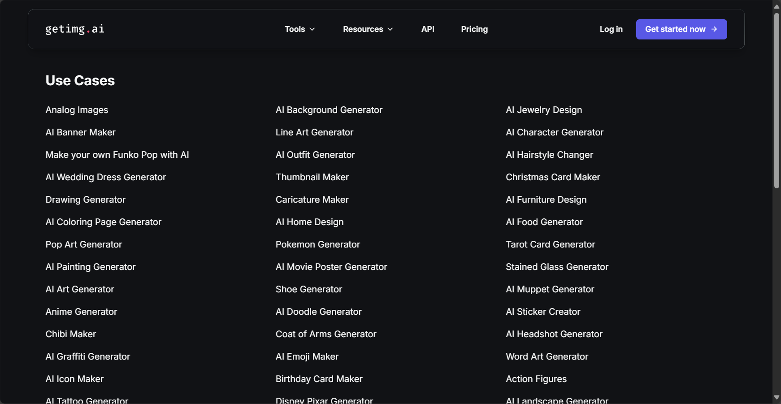Open Chibi Maker link

(x=71, y=334)
